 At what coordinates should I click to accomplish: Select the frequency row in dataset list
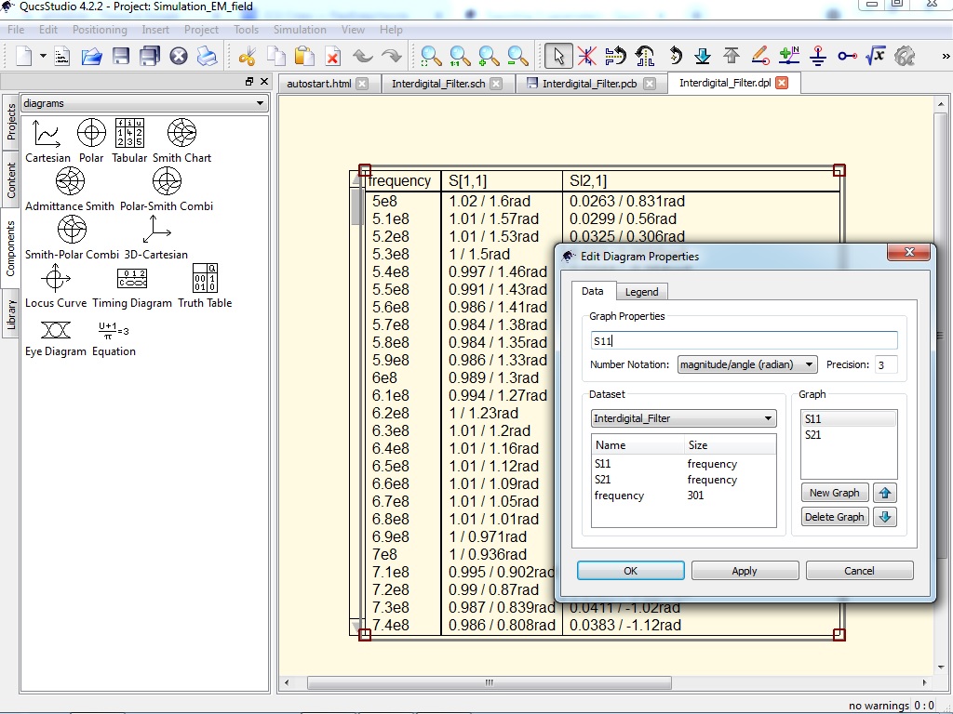[683, 496]
